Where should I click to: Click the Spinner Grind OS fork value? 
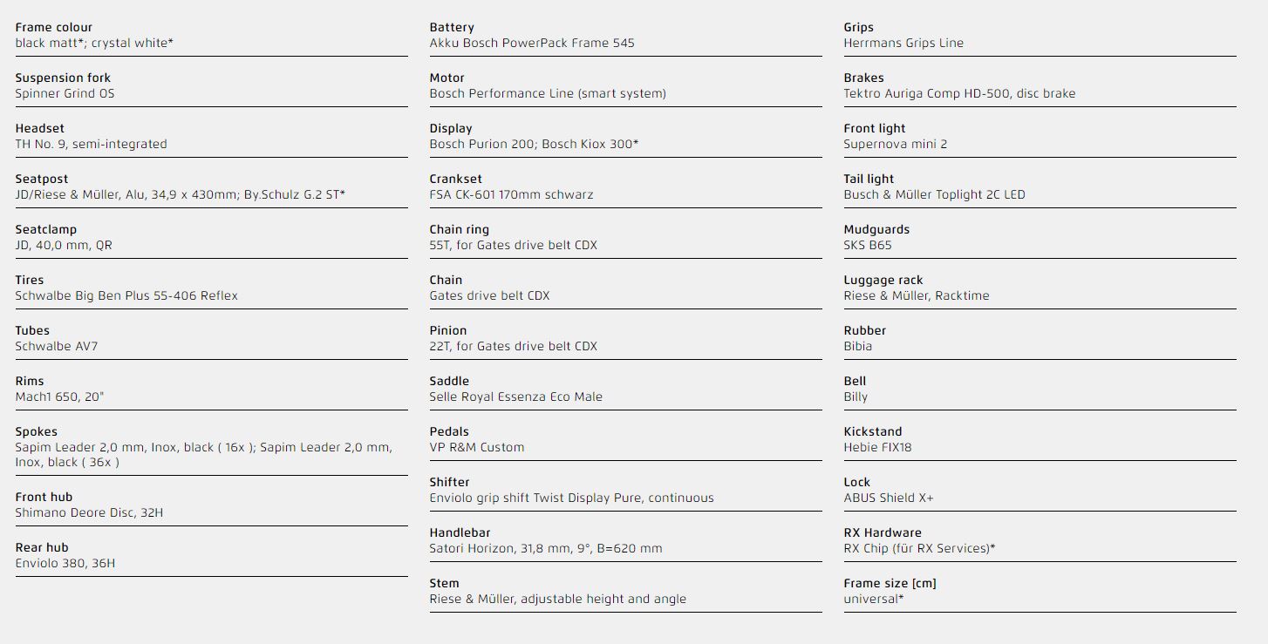click(x=65, y=93)
